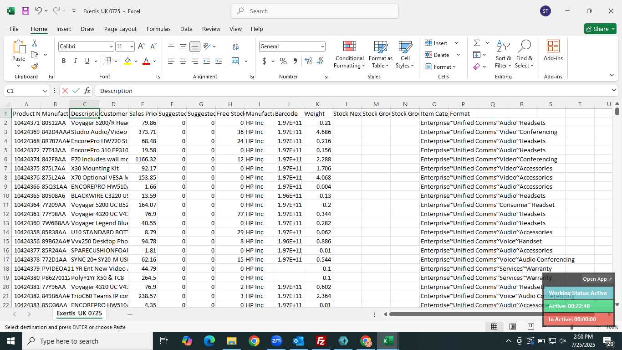The image size is (622, 350).
Task: Toggle Middle Align for cells
Action: [x=183, y=46]
